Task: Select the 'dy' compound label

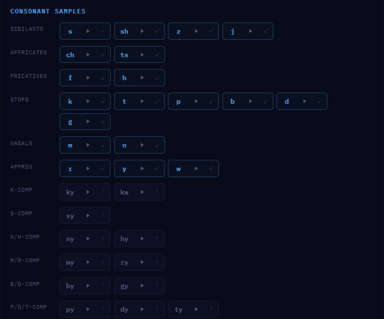Action: (124, 309)
